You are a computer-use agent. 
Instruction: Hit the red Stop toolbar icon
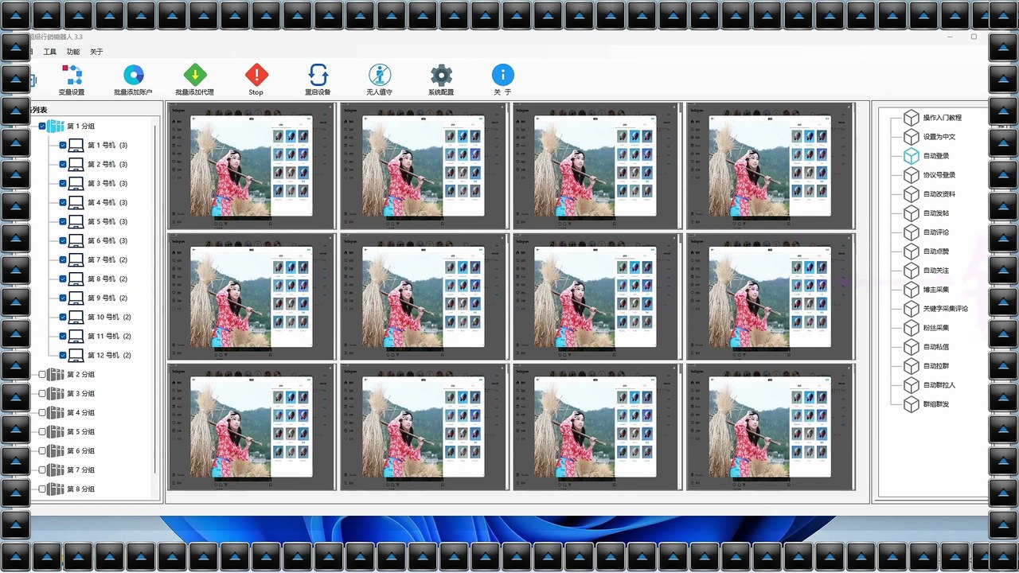click(256, 76)
